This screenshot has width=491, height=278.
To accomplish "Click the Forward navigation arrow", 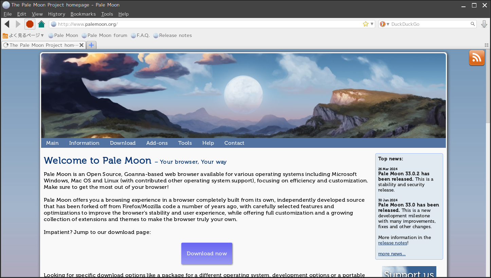I will tap(18, 24).
